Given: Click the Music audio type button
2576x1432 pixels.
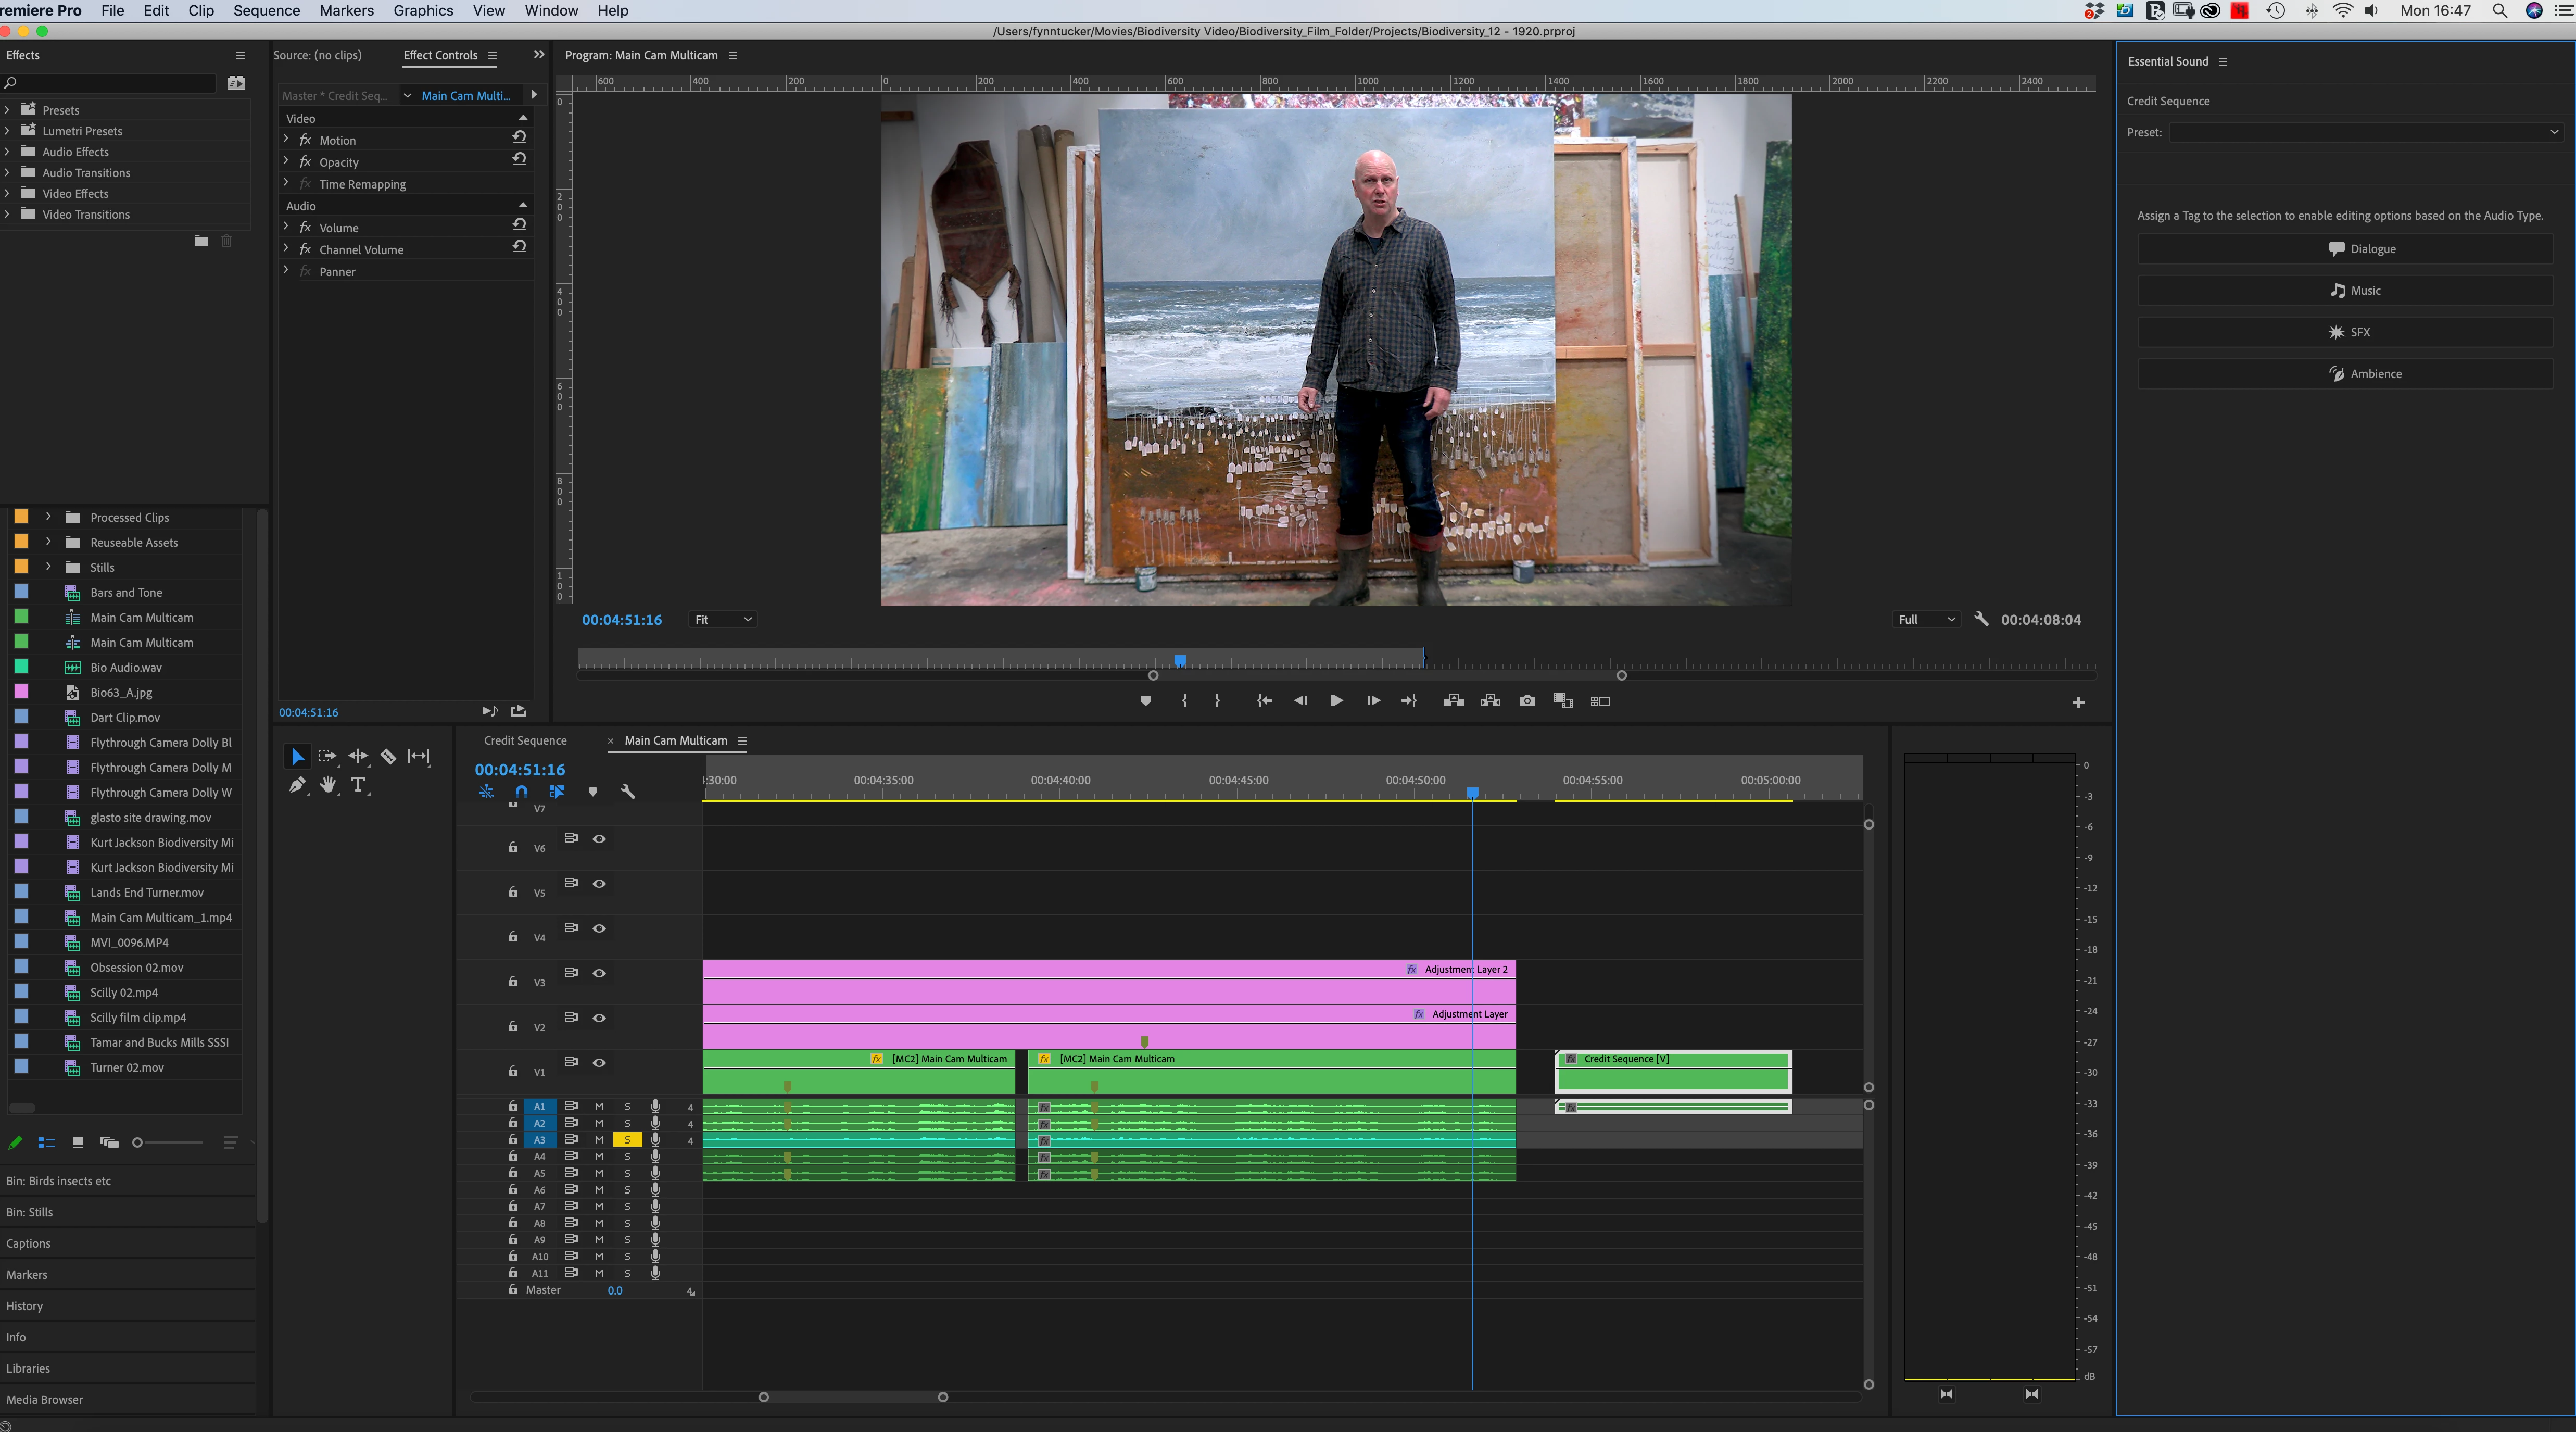Looking at the screenshot, I should point(2345,291).
